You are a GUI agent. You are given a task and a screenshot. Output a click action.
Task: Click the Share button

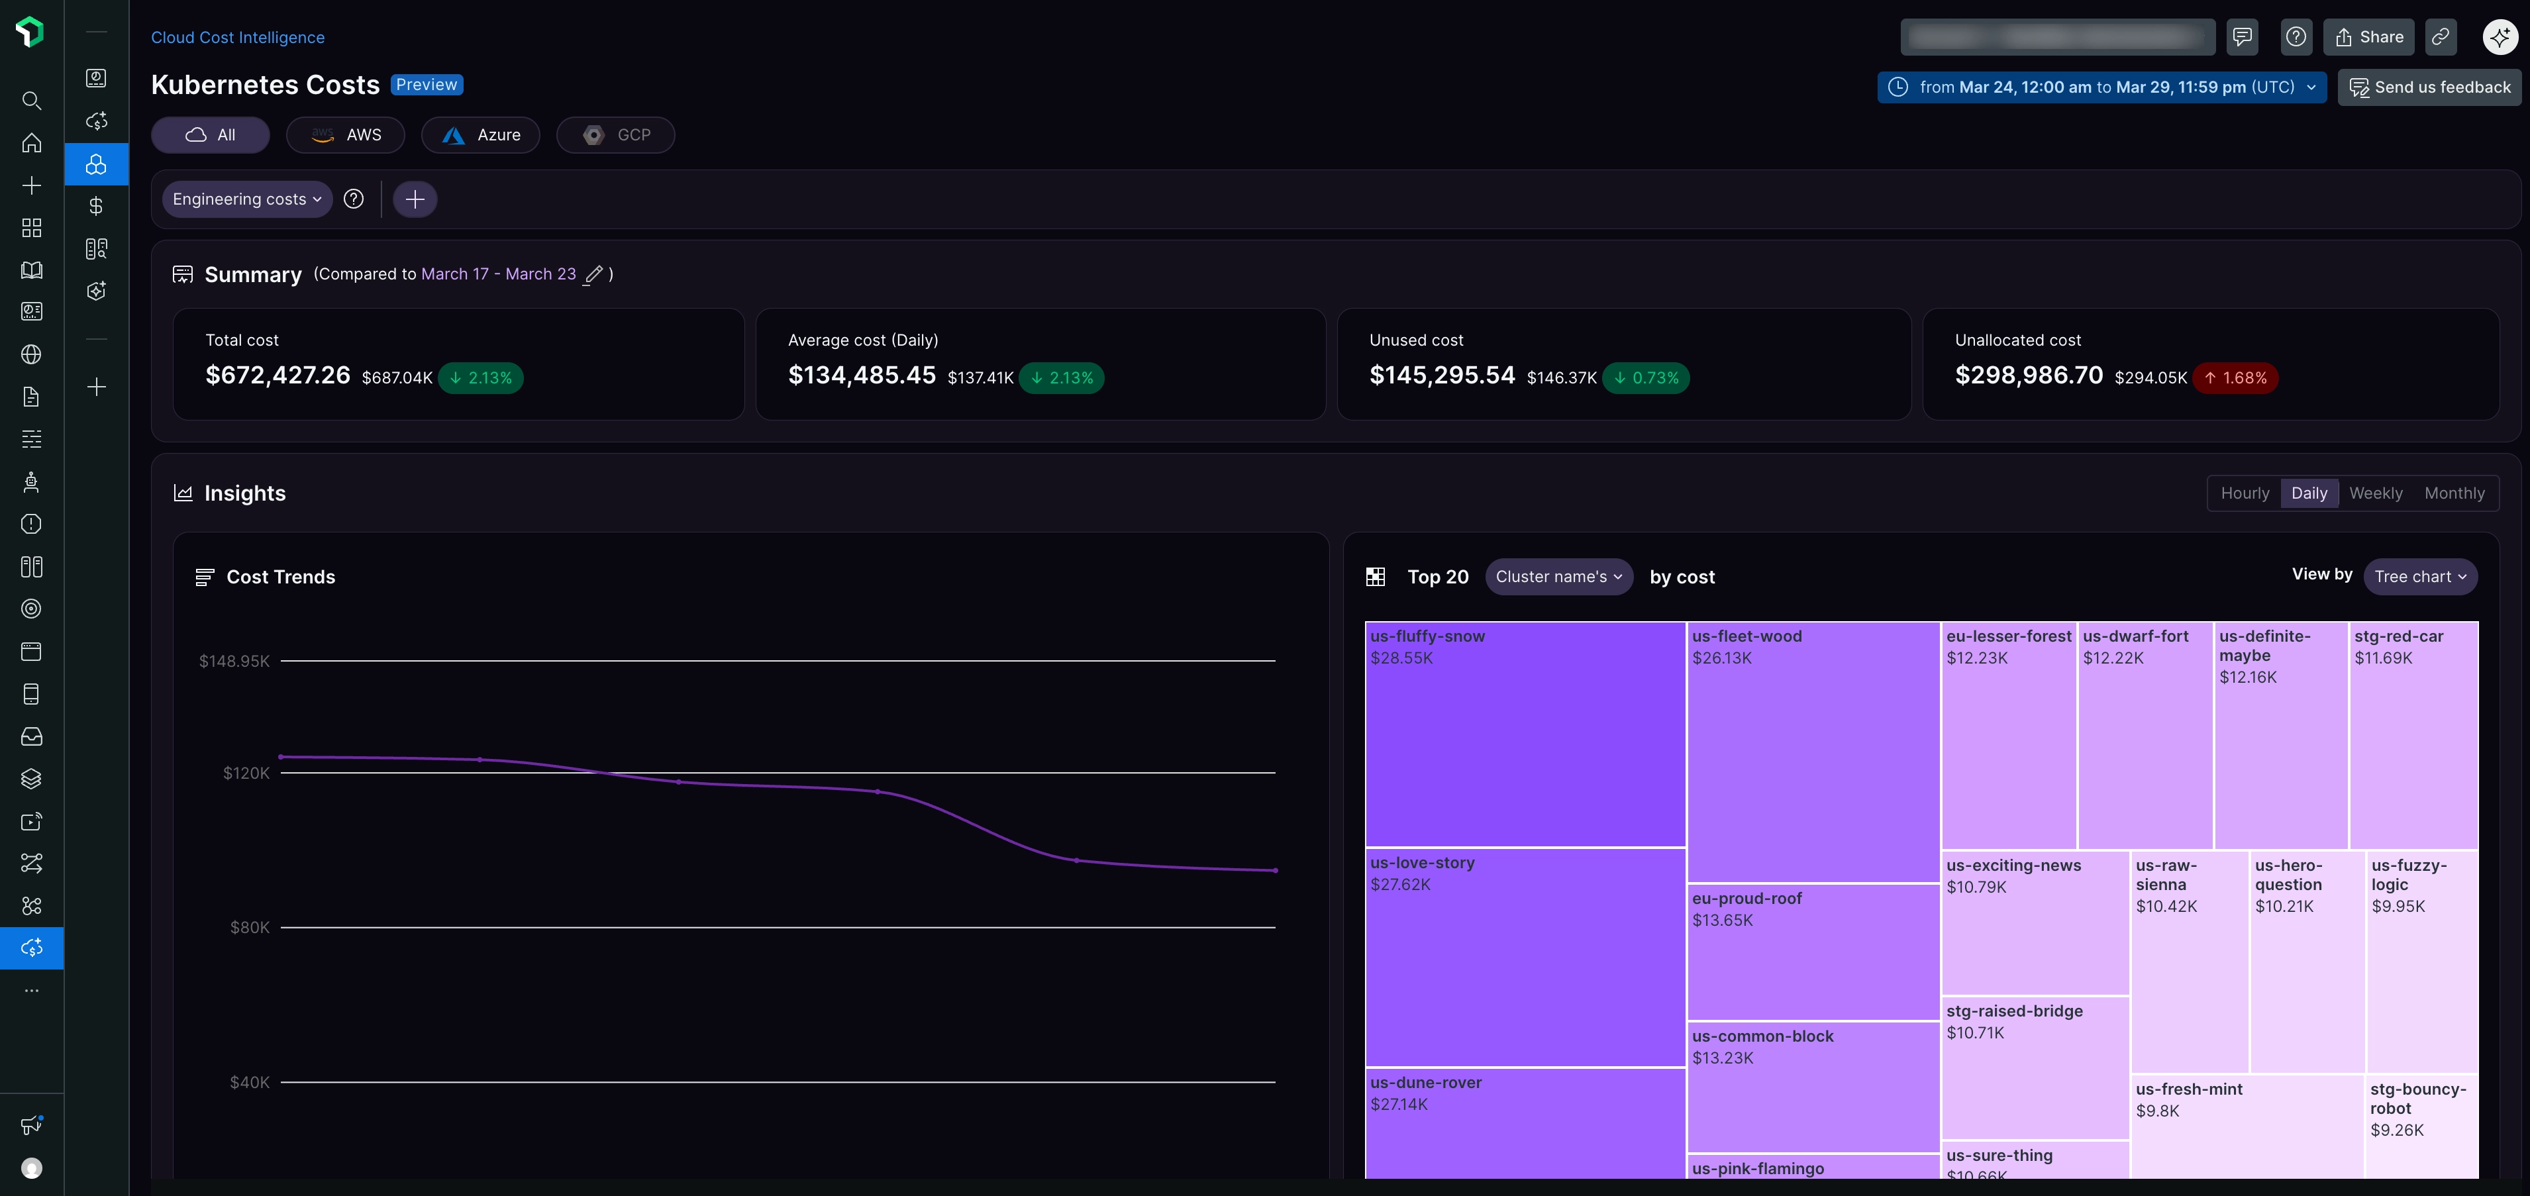(x=2369, y=37)
